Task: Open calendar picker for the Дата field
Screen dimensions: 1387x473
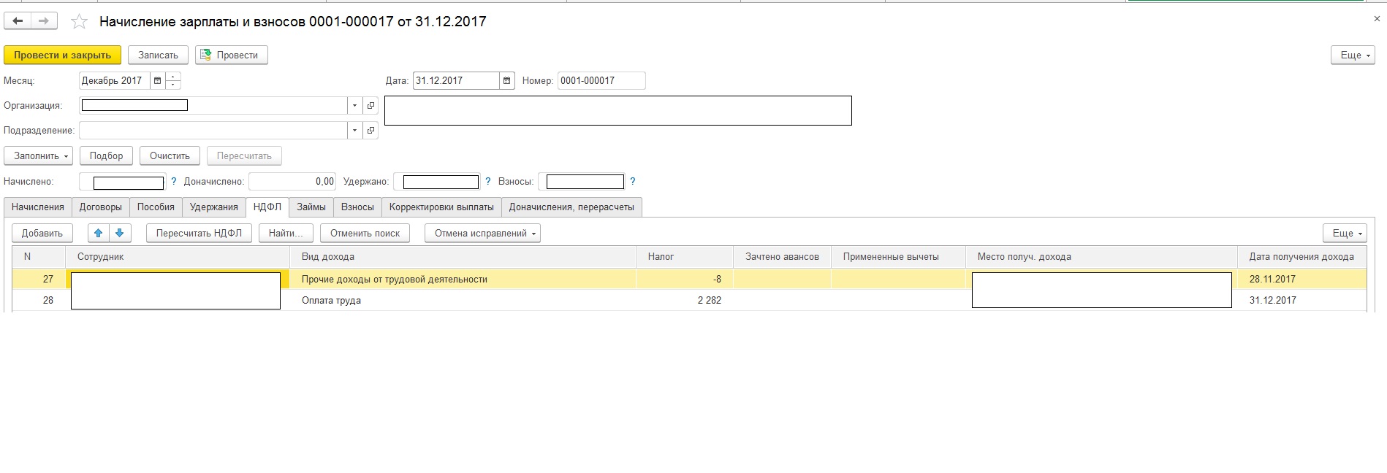Action: coord(506,81)
